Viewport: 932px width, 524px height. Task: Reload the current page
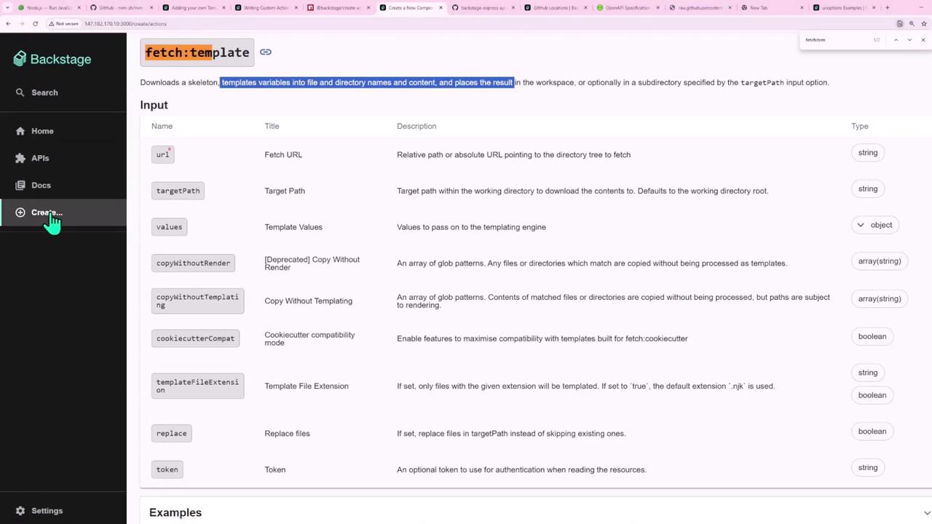[35, 23]
